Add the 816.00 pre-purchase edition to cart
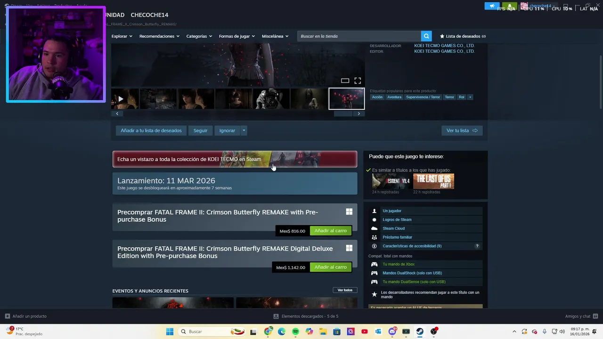 (330, 231)
